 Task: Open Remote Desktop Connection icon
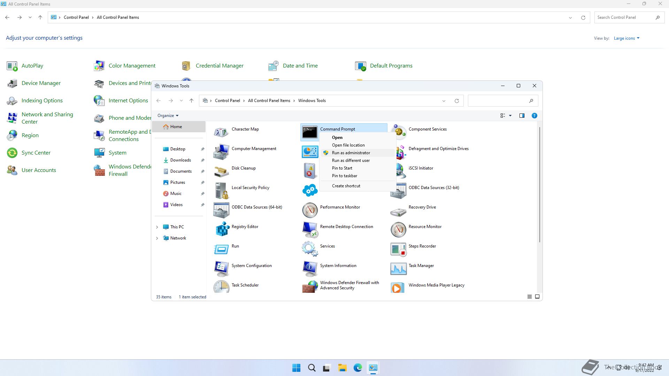(x=310, y=230)
